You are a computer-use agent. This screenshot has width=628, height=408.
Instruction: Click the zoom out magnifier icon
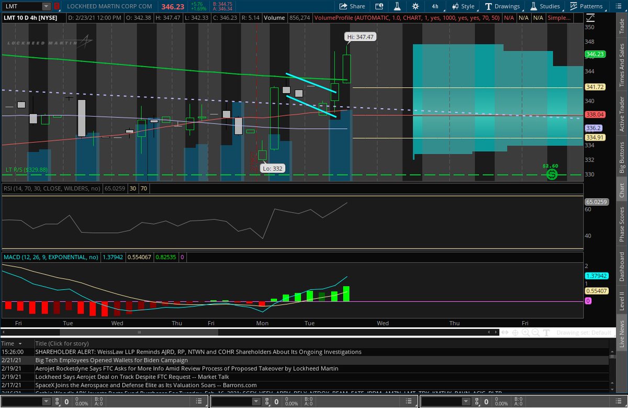click(x=536, y=333)
